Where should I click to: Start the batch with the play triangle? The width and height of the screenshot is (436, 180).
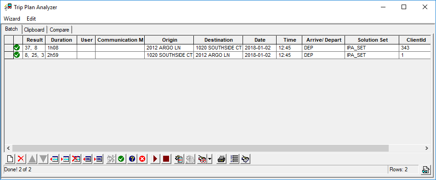coord(155,159)
